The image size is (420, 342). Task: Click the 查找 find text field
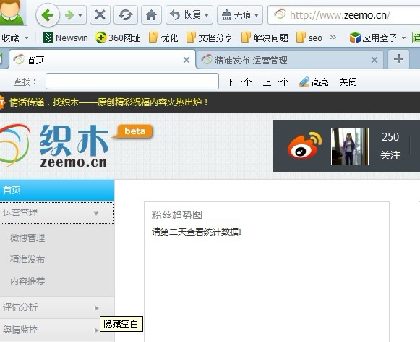pos(132,82)
